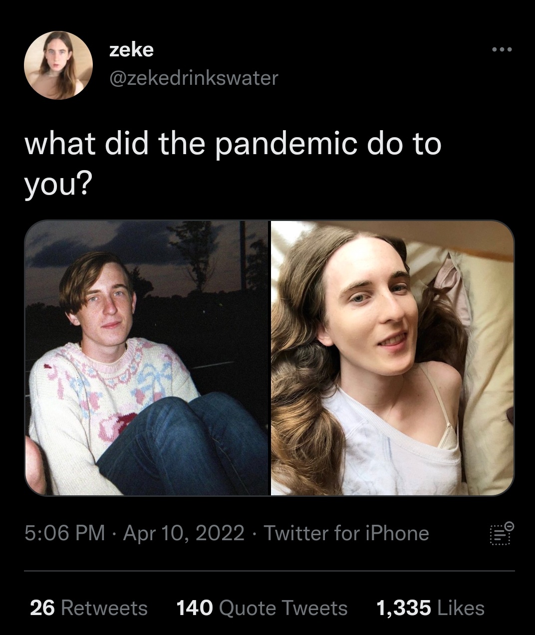Open the 5:06 PM timestamp
Screen dimensions: 535x635
coord(65,533)
